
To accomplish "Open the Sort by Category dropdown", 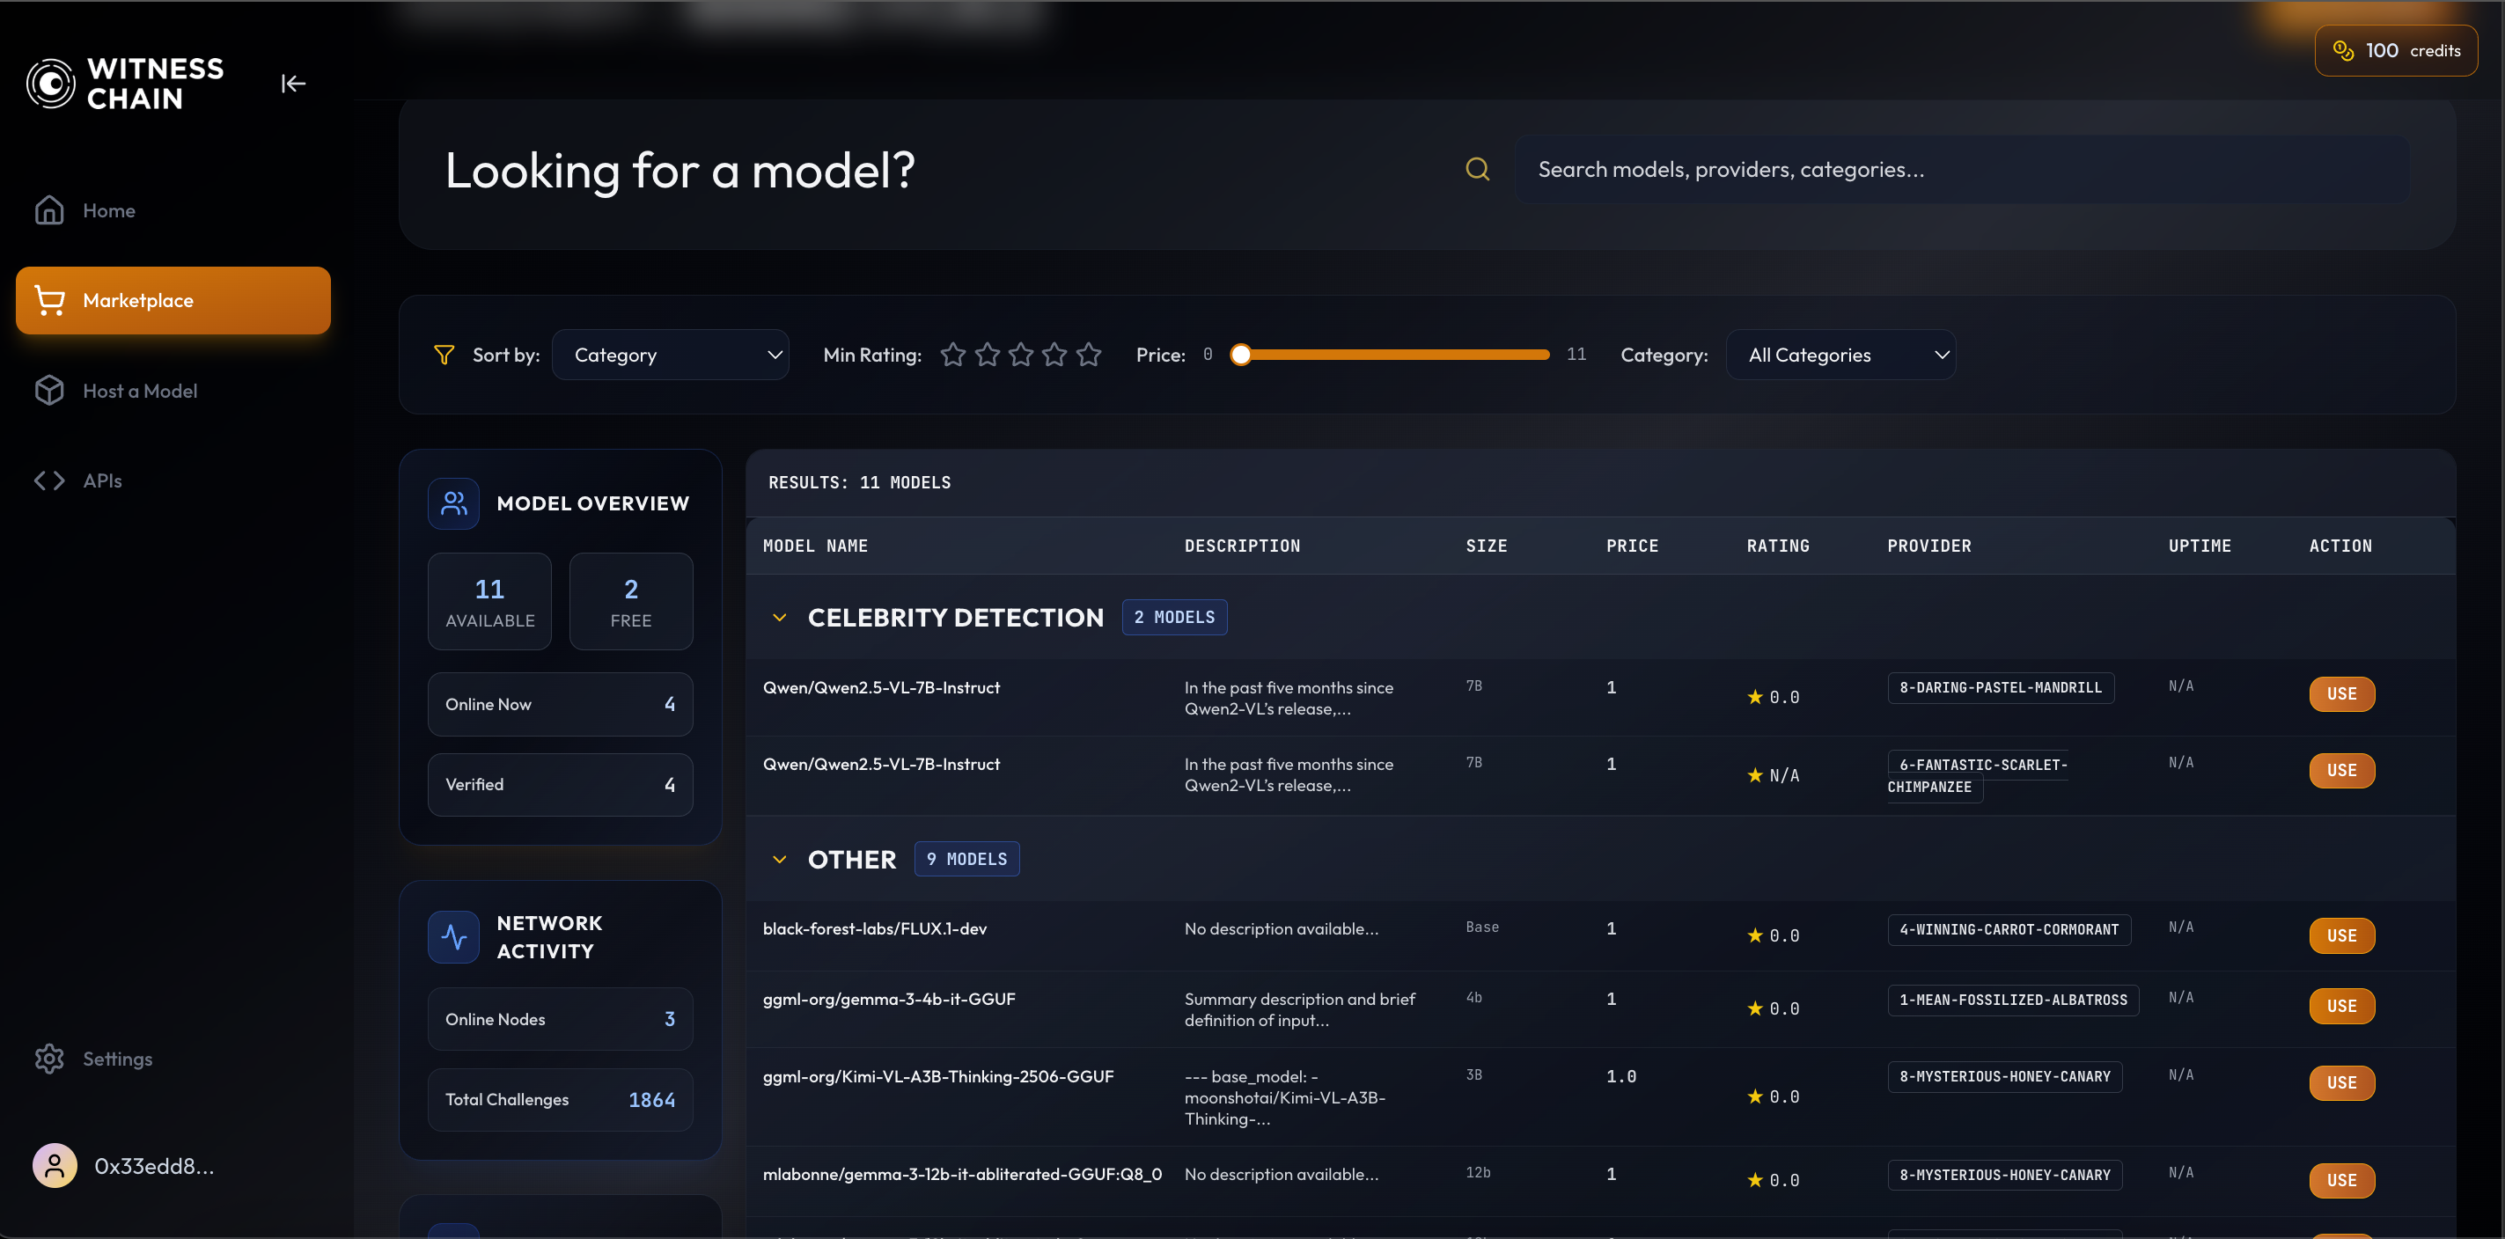I will click(x=670, y=355).
